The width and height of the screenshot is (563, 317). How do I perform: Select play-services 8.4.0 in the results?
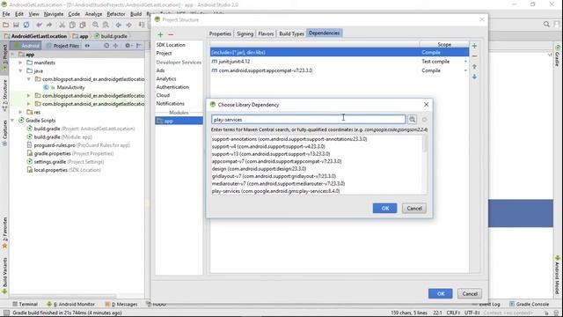[x=275, y=191]
